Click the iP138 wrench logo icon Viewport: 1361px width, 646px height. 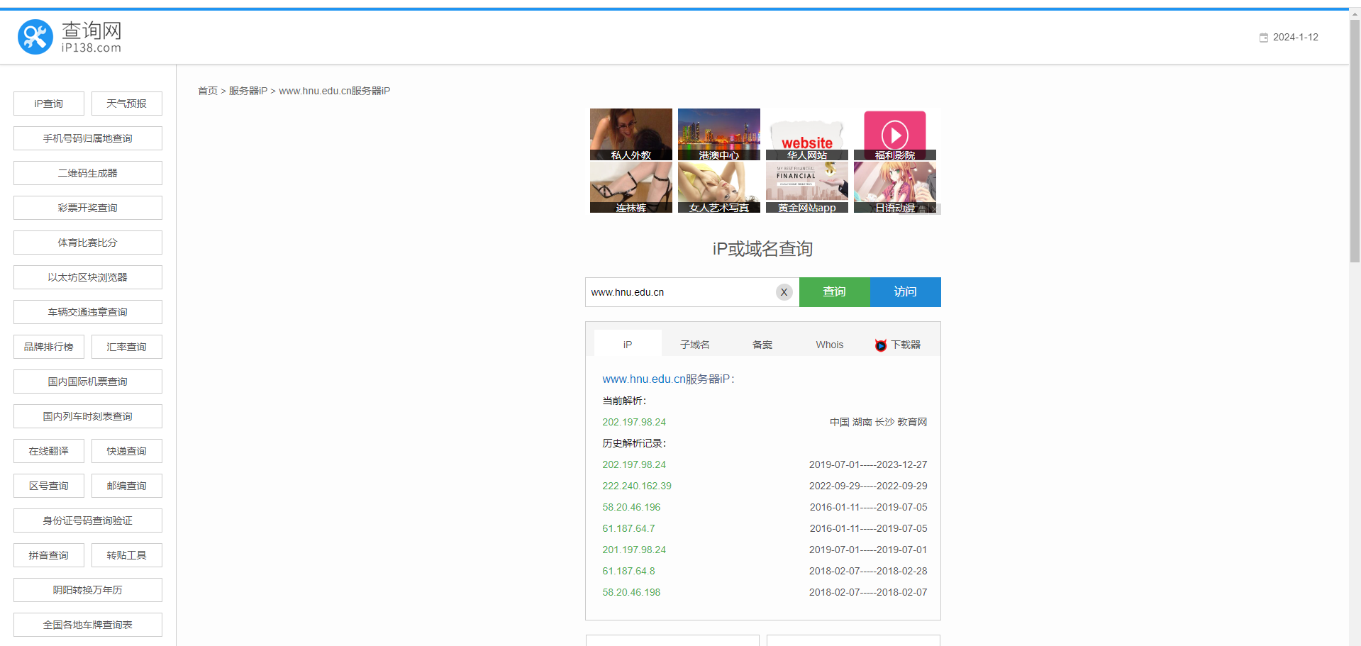point(35,37)
